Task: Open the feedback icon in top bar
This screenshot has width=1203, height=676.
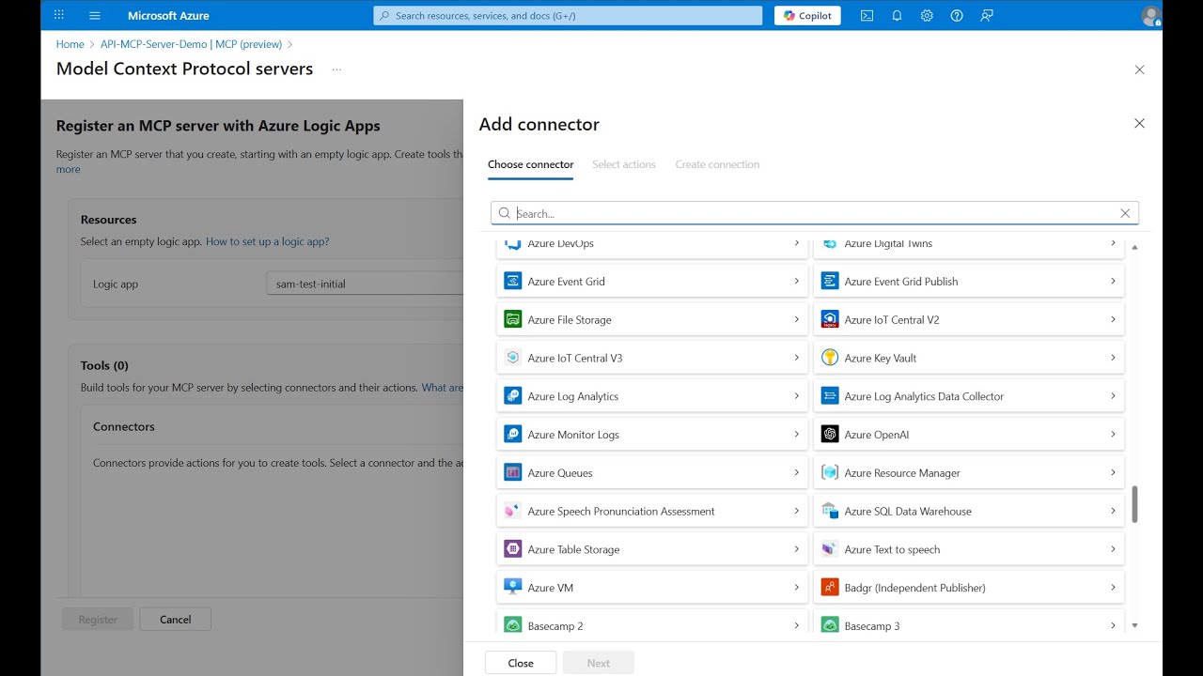Action: click(987, 15)
